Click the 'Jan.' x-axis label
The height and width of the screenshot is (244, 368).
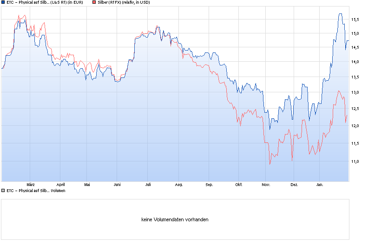[320, 185]
